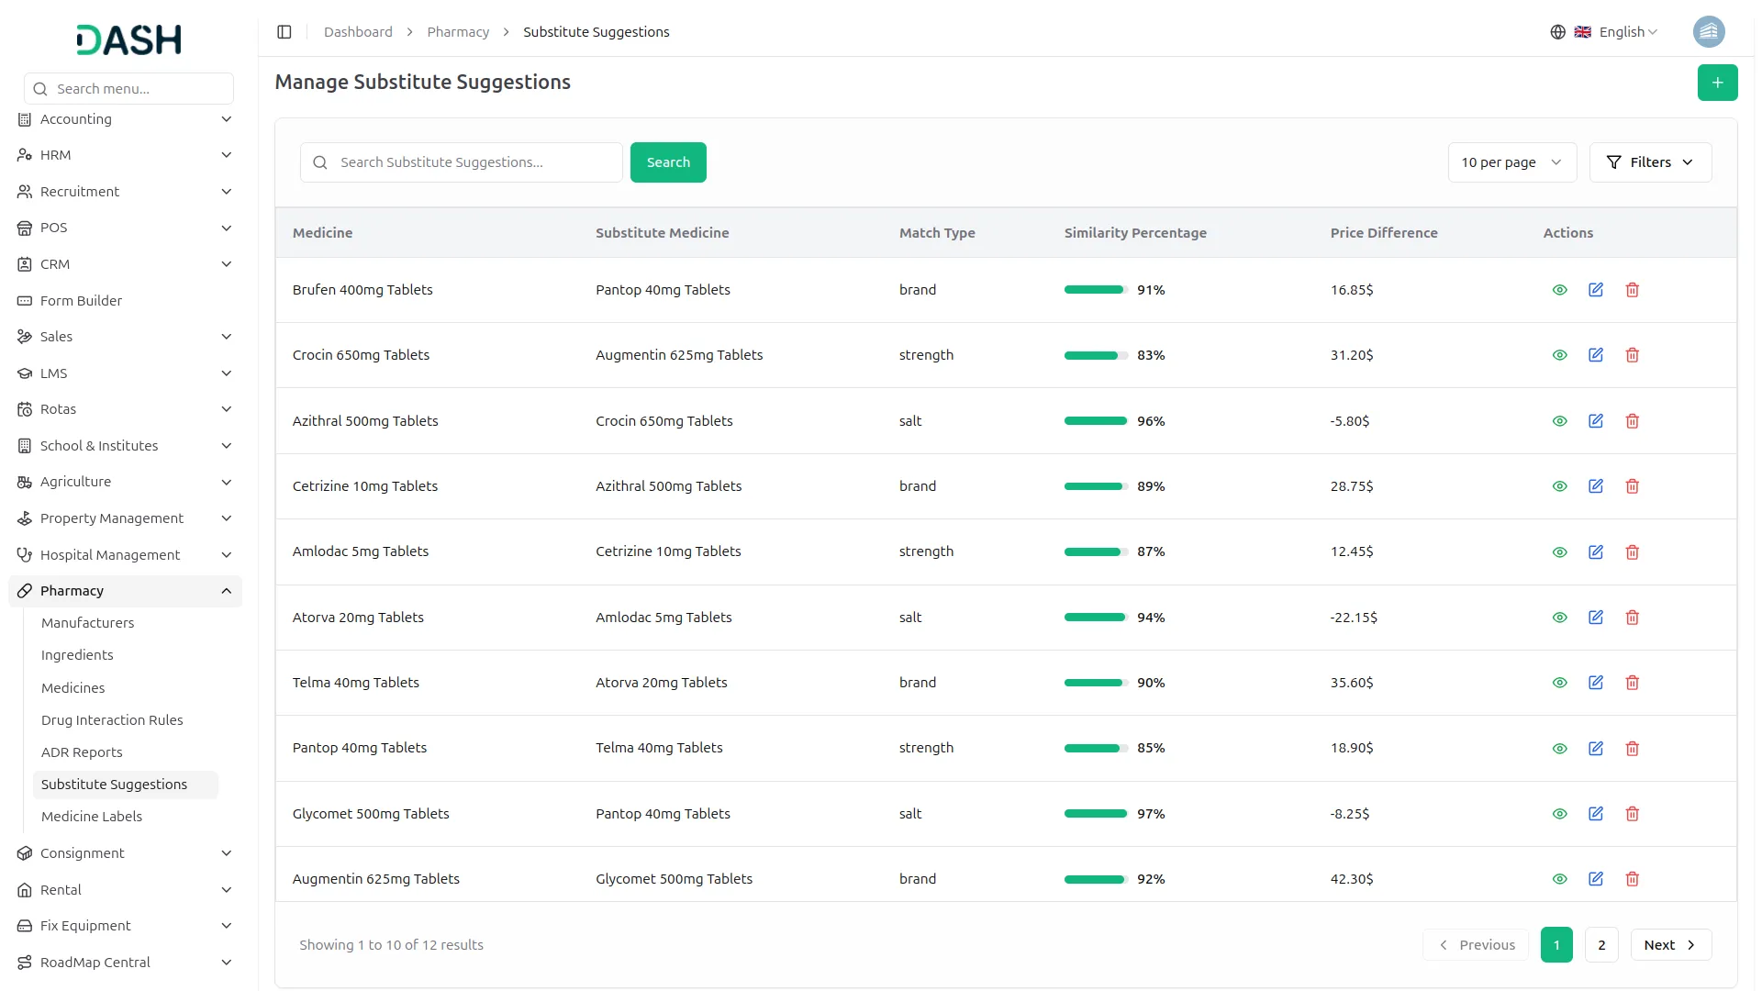Viewport: 1762px width, 991px height.
Task: Edit the Brufen 400mg Tablets row
Action: (x=1596, y=290)
